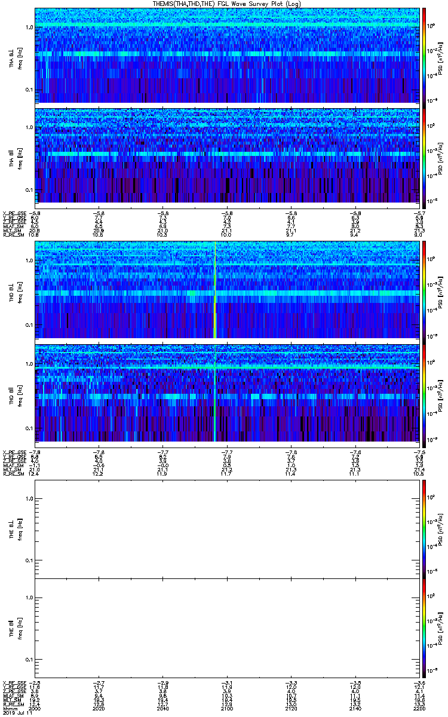Click the green vertical spike in THD B-parallel
448x717 pixels.
tap(214, 393)
